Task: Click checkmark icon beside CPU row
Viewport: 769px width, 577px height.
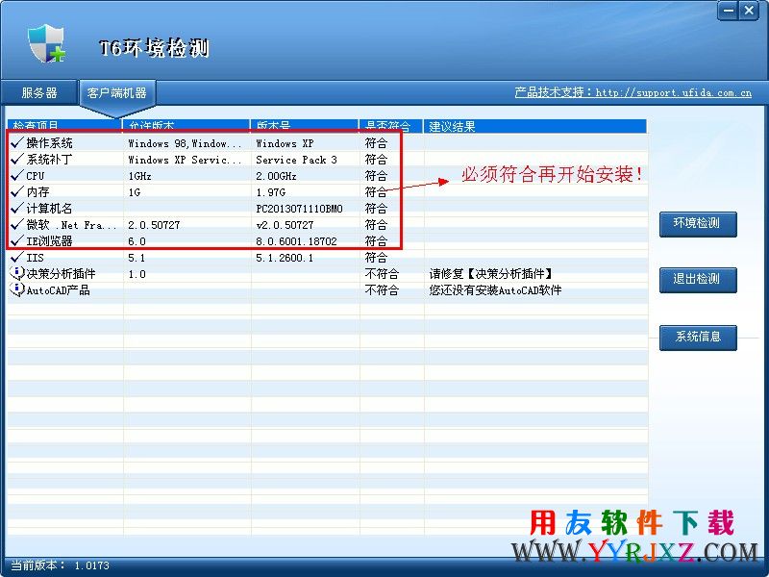Action: [x=17, y=175]
